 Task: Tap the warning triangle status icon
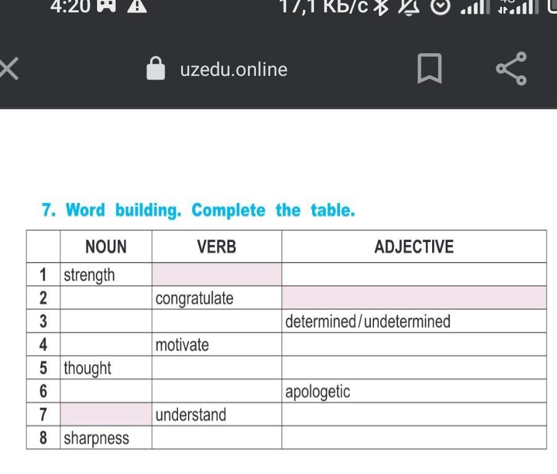pos(137,6)
